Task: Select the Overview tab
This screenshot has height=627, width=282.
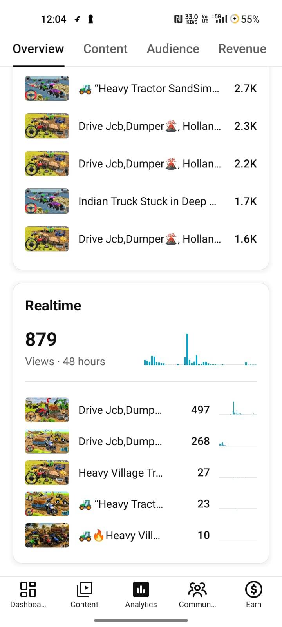Action: pyautogui.click(x=38, y=49)
